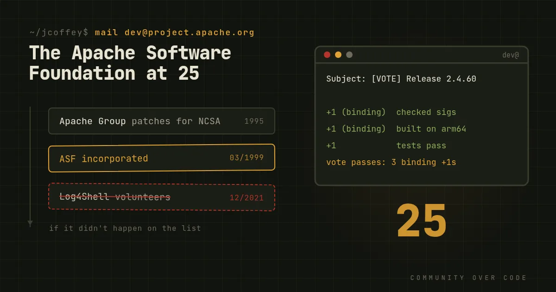Select the Apache Group patches for NCSA card
This screenshot has width=556, height=292.
pyautogui.click(x=162, y=121)
